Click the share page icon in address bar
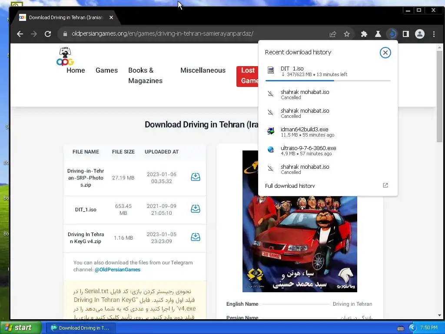This screenshot has height=334, width=445. click(x=332, y=34)
